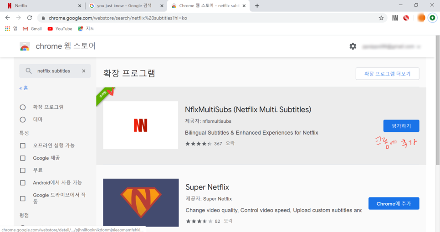This screenshot has width=440, height=232.
Task: Click the Super Netflix star rating
Action: [x=199, y=222]
